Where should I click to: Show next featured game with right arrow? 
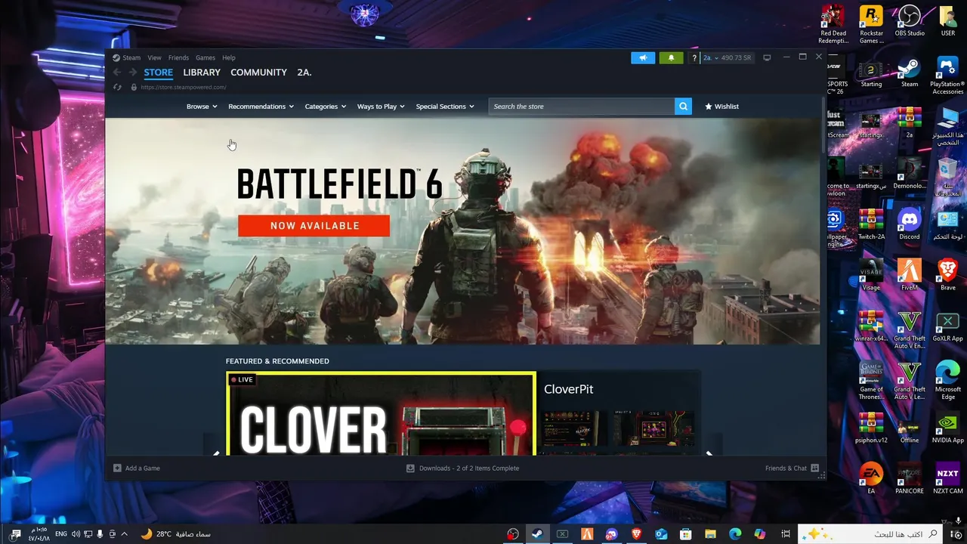(x=709, y=453)
